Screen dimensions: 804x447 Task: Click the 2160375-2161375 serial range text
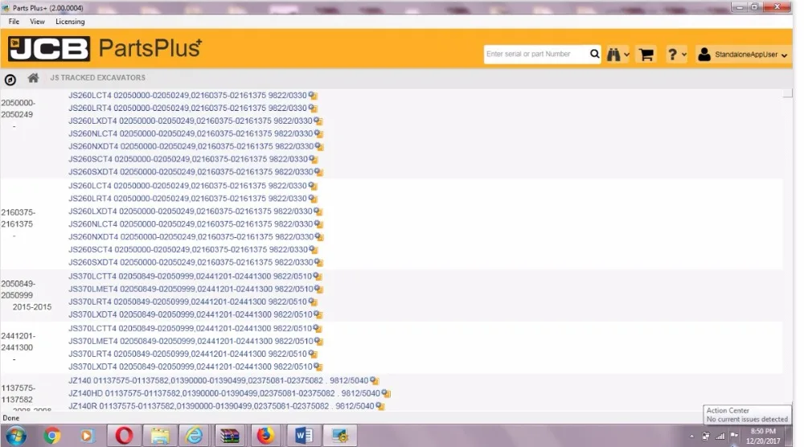pyautogui.click(x=18, y=219)
